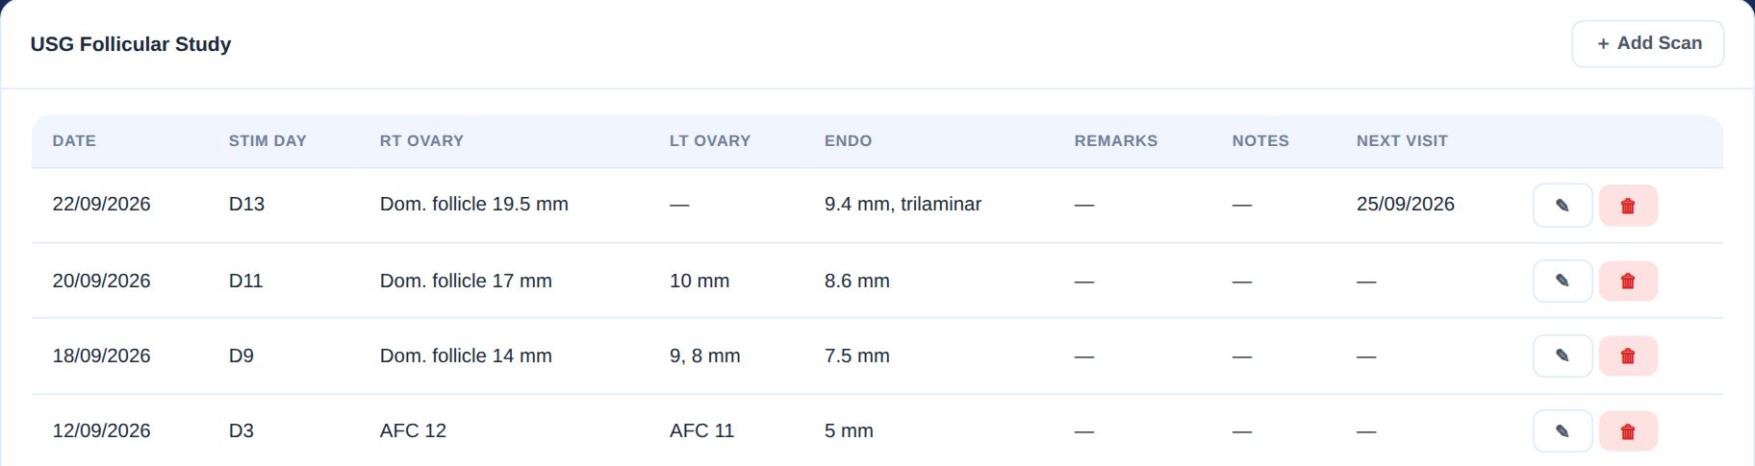The image size is (1755, 466).
Task: Click the next visit date 25/09/2026
Action: (x=1405, y=204)
